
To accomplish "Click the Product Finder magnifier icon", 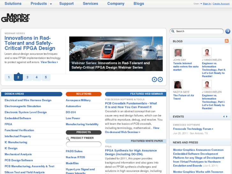I will click(x=68, y=139).
